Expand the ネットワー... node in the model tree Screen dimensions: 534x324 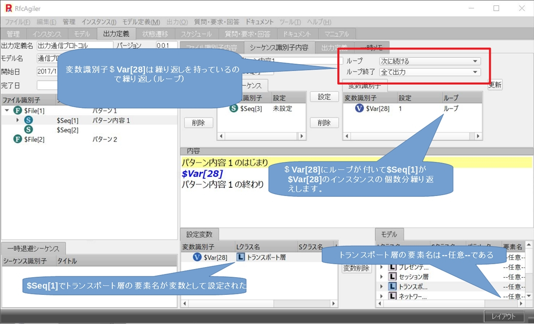[x=381, y=296]
